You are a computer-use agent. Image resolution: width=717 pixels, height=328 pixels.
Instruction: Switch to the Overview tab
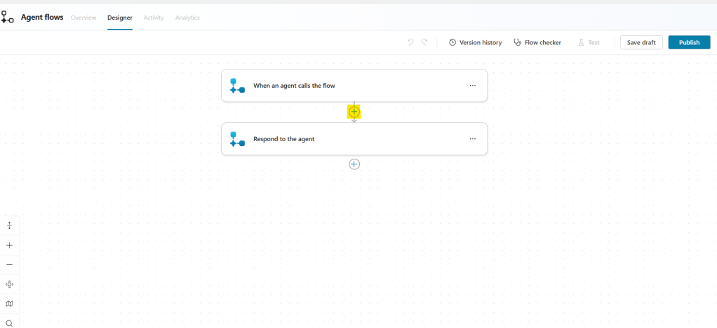click(83, 18)
